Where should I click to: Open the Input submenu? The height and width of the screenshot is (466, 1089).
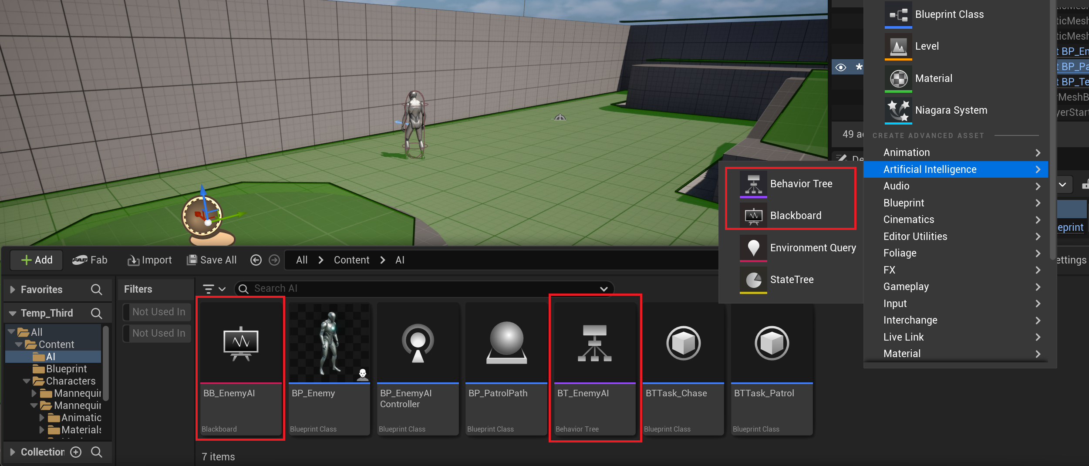click(956, 304)
